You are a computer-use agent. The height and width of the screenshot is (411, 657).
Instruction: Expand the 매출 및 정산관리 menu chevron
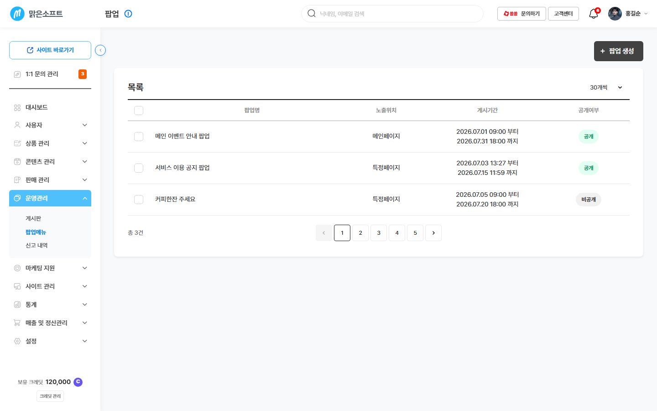click(85, 323)
